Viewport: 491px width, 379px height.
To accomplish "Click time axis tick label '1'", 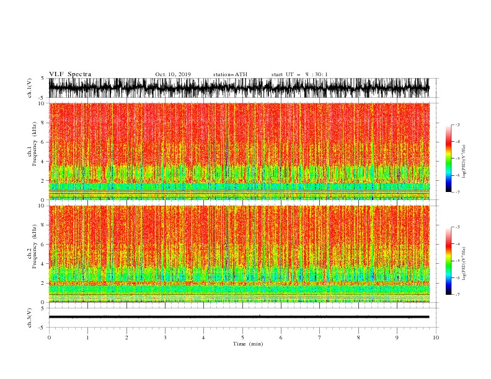I will [87, 338].
